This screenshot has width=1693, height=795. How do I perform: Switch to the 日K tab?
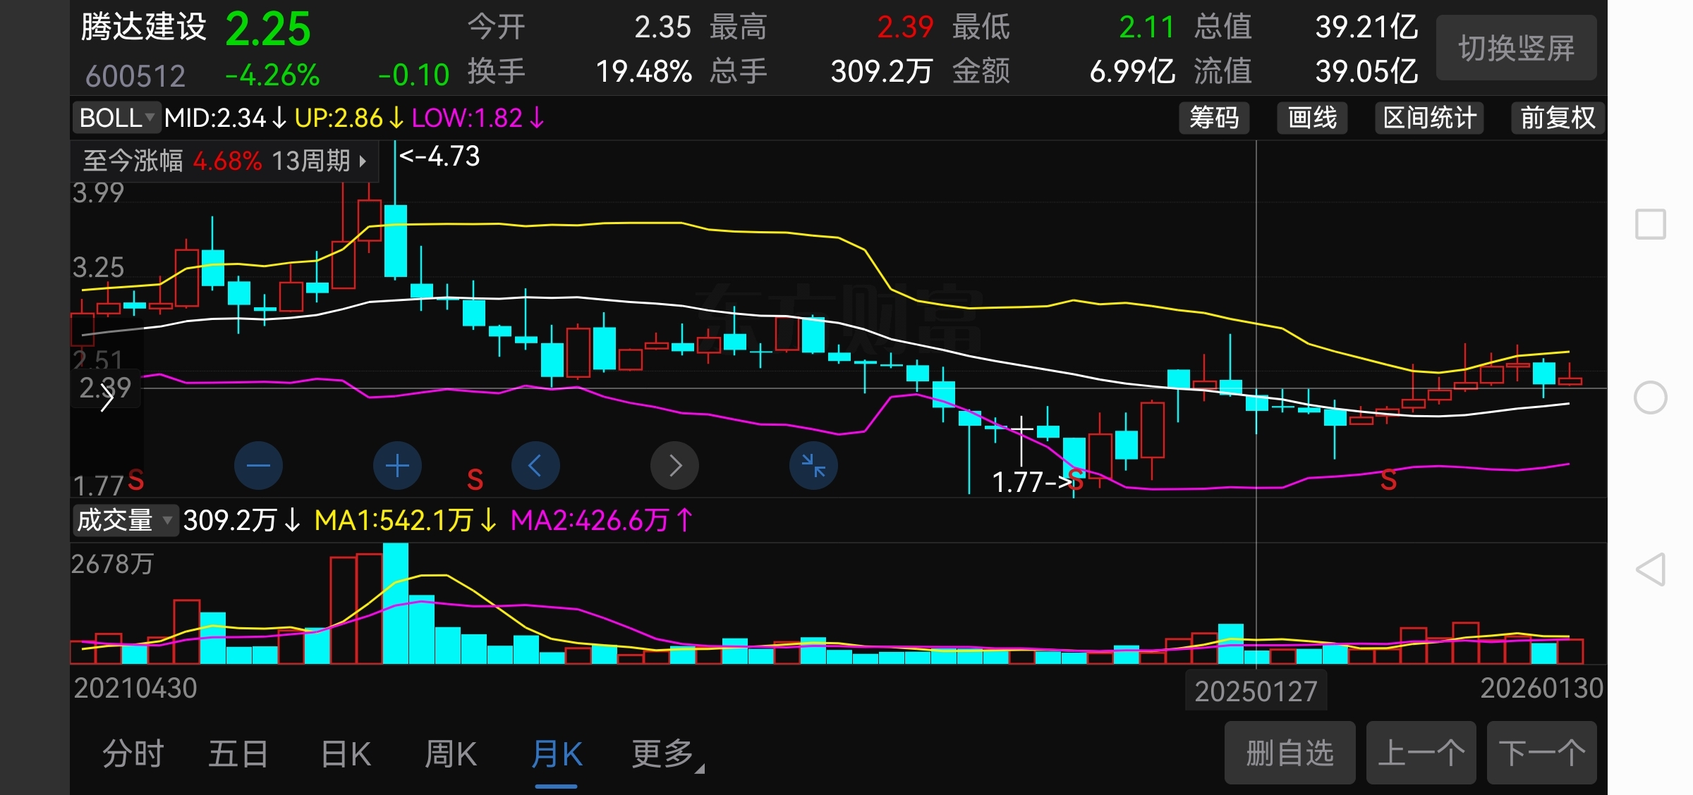346,754
